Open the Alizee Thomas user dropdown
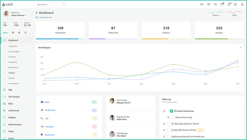 [x=19, y=15]
